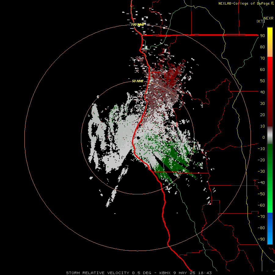Click the -50 knot scale label
This screenshot has width=275, height=275.
click(x=261, y=194)
